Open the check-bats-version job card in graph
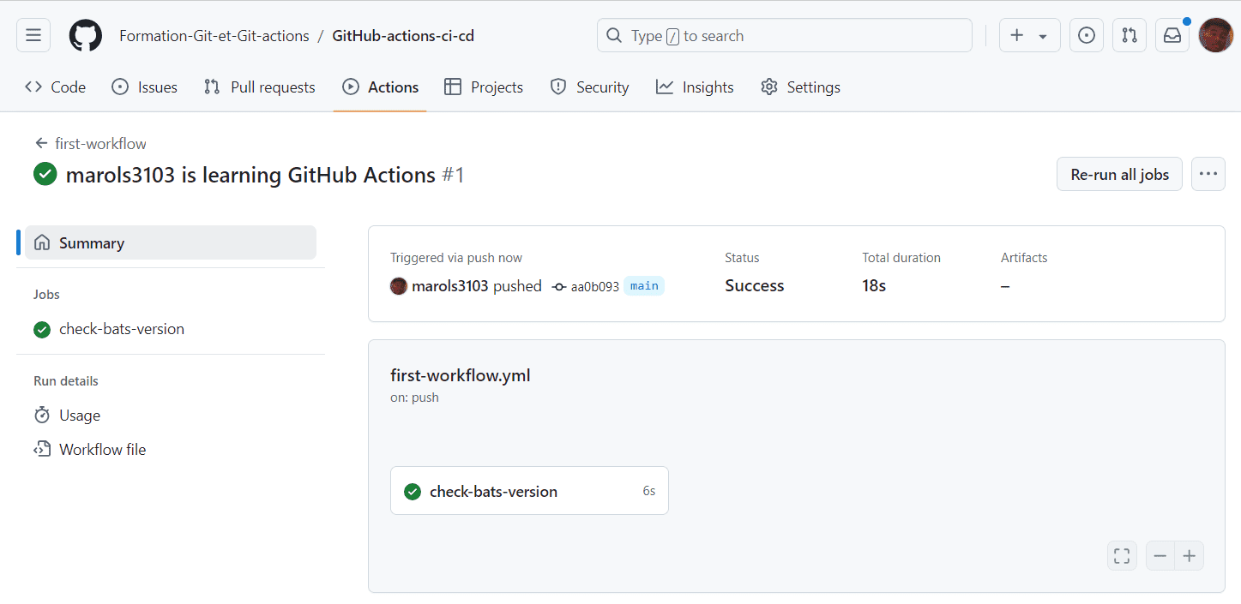The image size is (1241, 604). [x=529, y=491]
